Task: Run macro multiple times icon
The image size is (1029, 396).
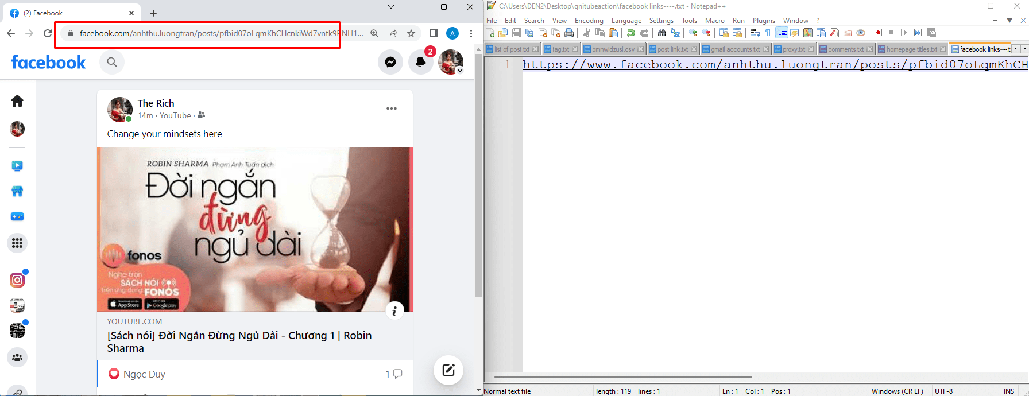Action: [918, 33]
